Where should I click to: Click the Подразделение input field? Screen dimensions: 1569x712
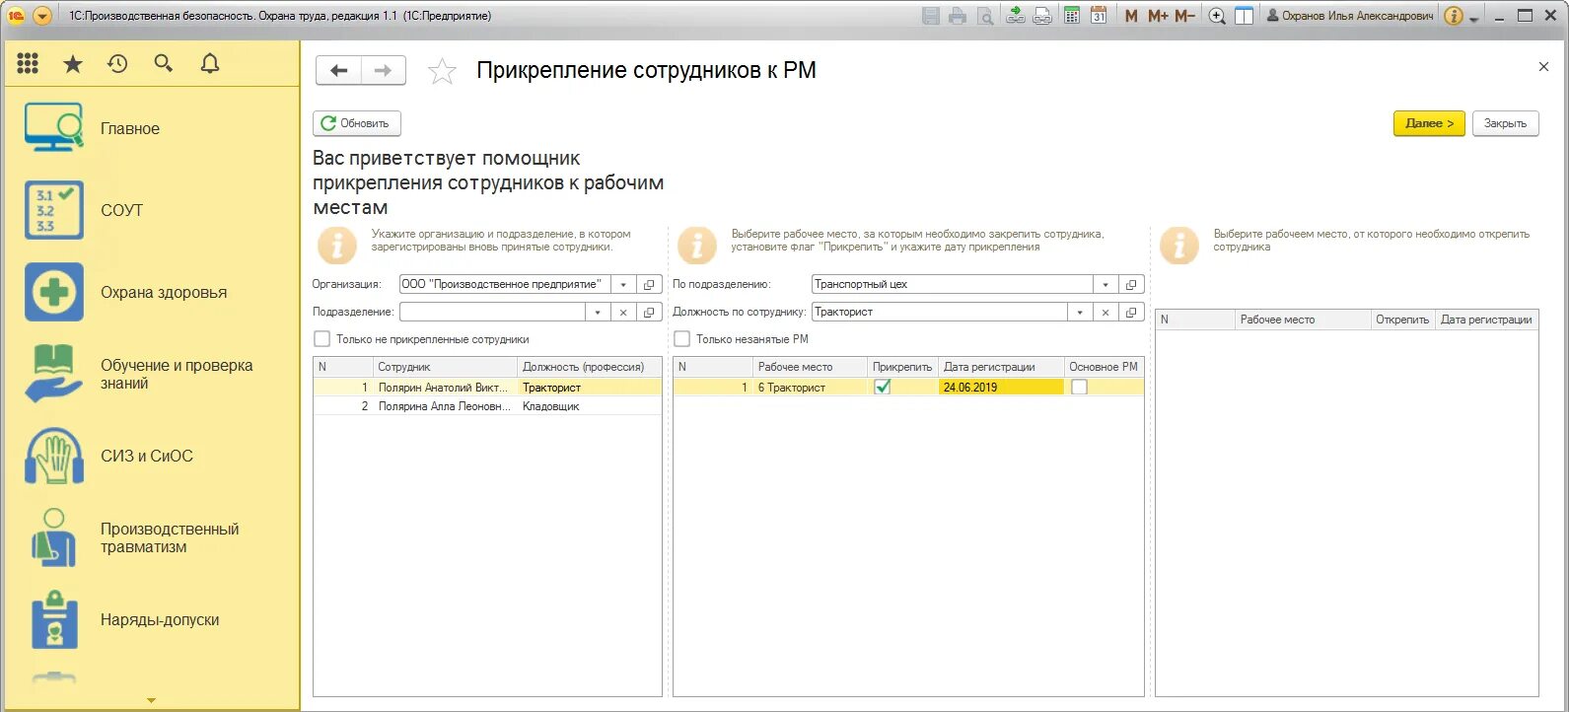tap(492, 312)
